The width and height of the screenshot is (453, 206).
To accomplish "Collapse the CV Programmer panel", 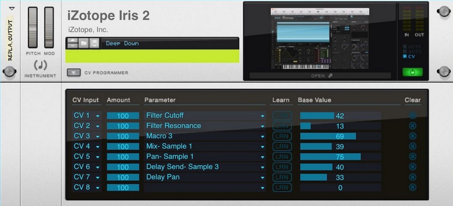I will (x=74, y=73).
